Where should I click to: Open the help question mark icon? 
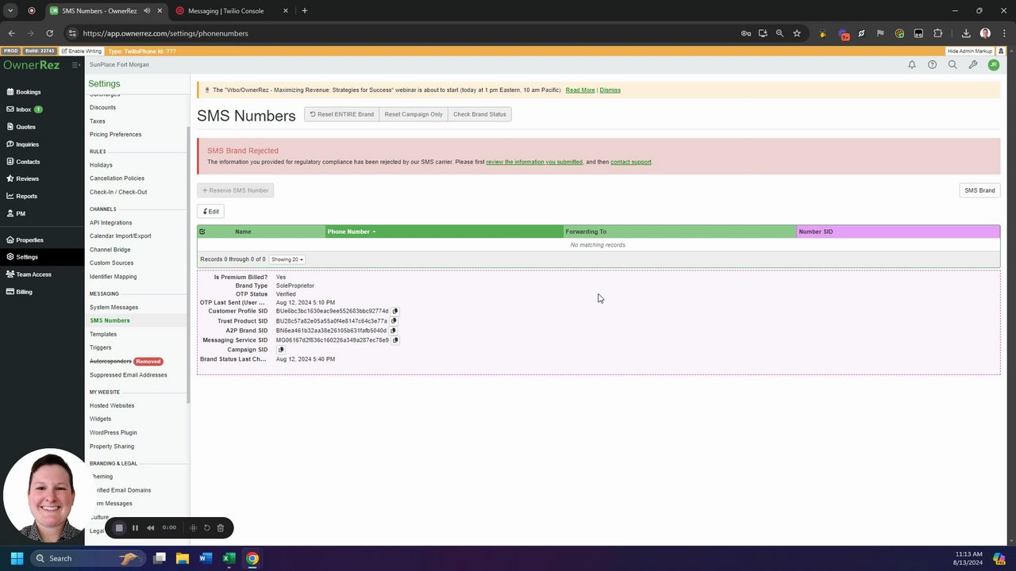click(x=932, y=65)
